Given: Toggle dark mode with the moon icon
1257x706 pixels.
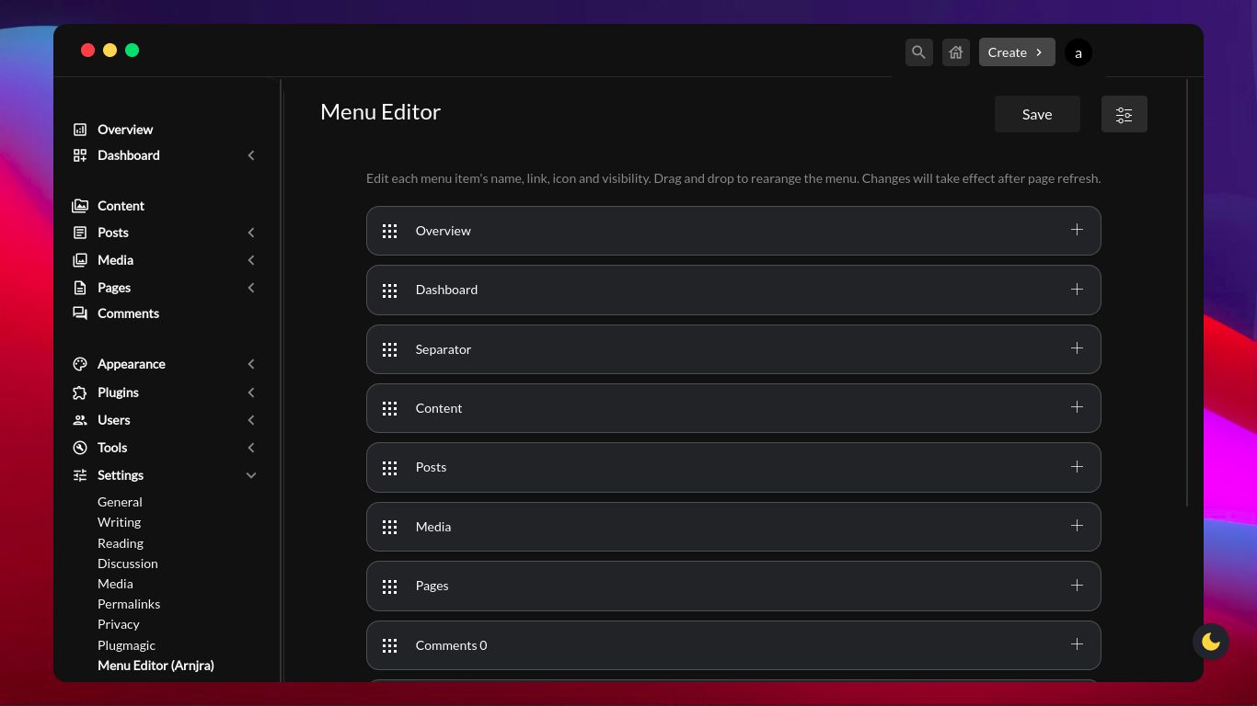Looking at the screenshot, I should tap(1211, 642).
